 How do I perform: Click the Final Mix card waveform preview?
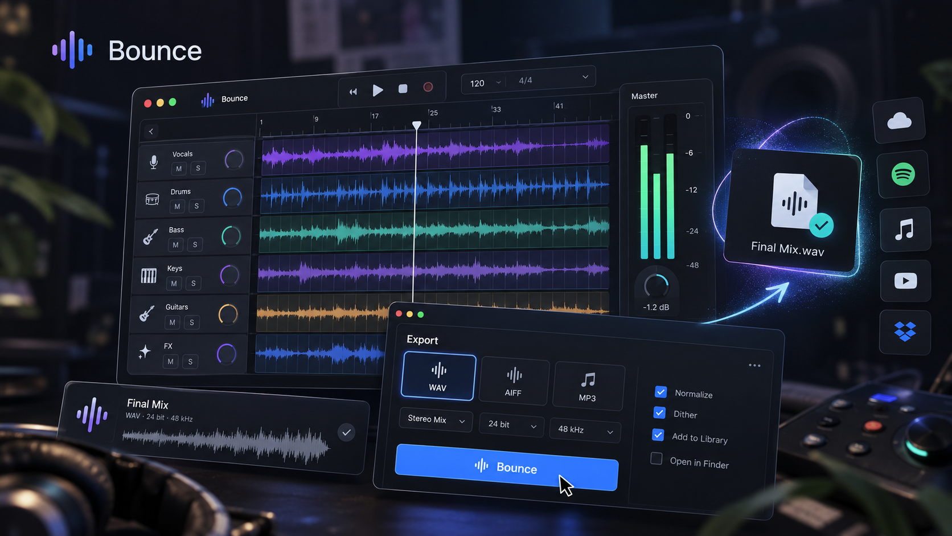point(226,444)
